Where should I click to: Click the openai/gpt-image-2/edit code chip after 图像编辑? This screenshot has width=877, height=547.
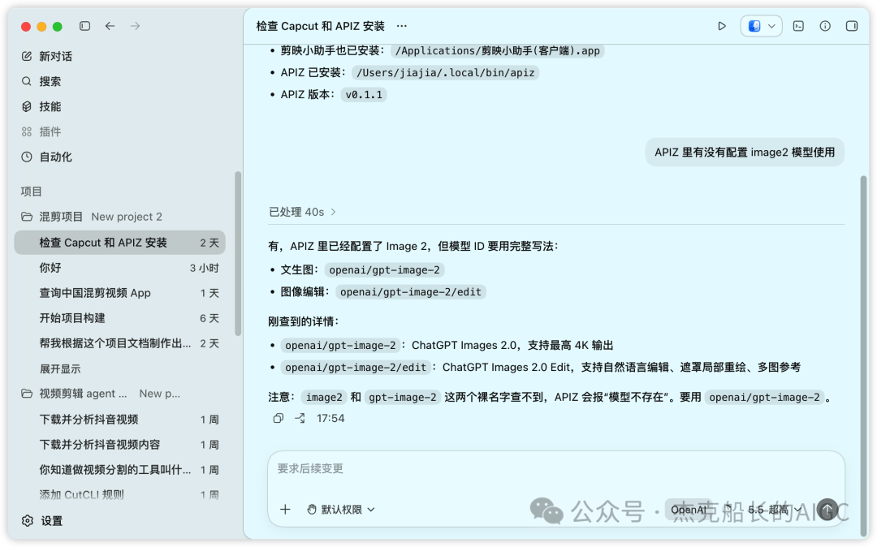pyautogui.click(x=411, y=291)
